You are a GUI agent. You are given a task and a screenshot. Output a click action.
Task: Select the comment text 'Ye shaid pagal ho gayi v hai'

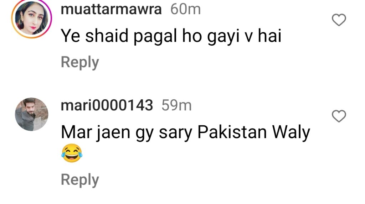tap(171, 36)
